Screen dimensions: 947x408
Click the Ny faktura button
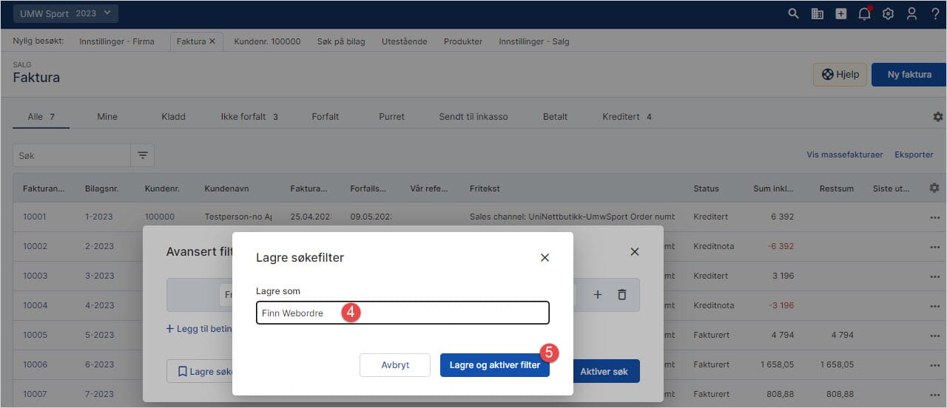click(909, 75)
